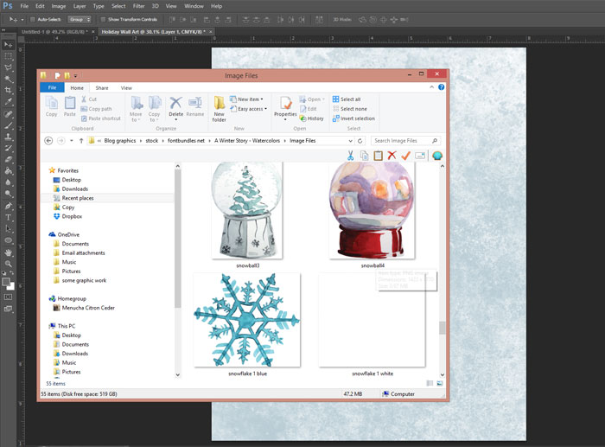Screen dimensions: 605x447
Task: Open the Share tab in Explorer ribbon
Action: coord(102,88)
